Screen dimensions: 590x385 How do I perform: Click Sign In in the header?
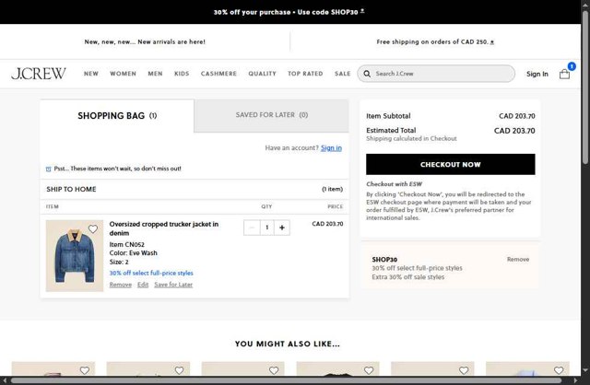[537, 74]
